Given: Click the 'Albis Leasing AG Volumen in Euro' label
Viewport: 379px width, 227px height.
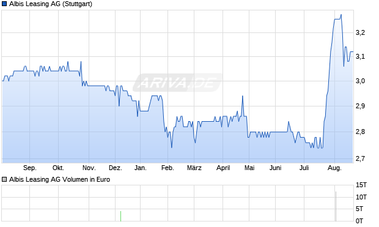Looking at the screenshot, I should click(59, 179).
